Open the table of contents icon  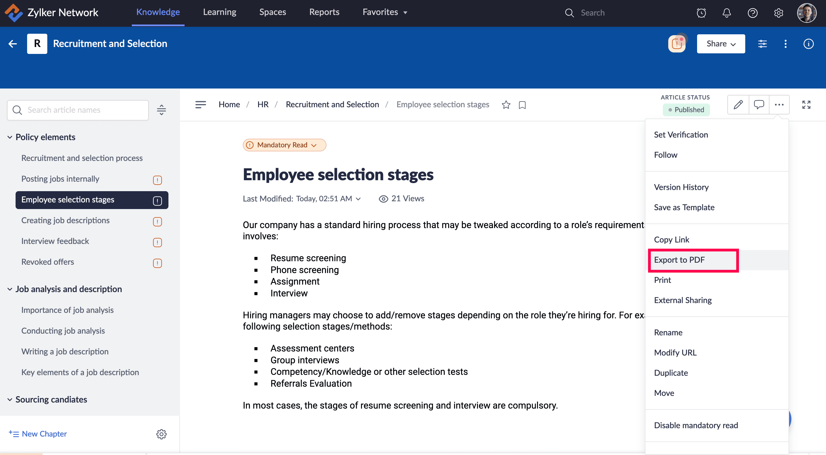pos(200,105)
